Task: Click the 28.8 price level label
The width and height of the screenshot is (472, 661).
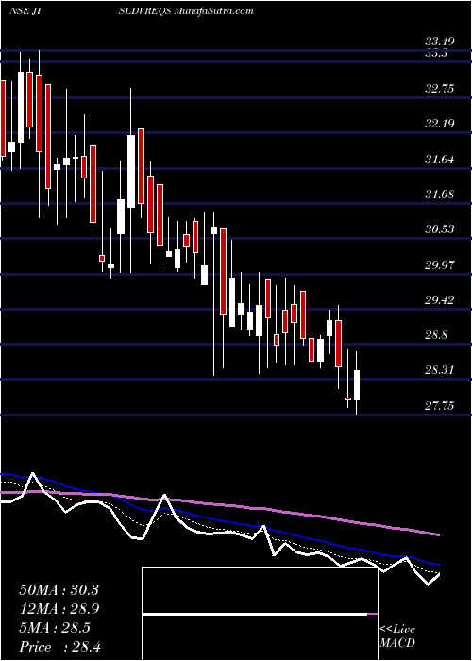Action: (436, 335)
